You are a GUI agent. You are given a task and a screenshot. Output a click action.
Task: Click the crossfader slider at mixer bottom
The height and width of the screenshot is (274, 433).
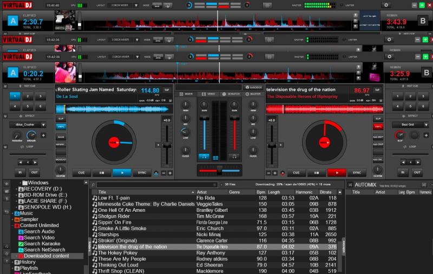tap(220, 171)
